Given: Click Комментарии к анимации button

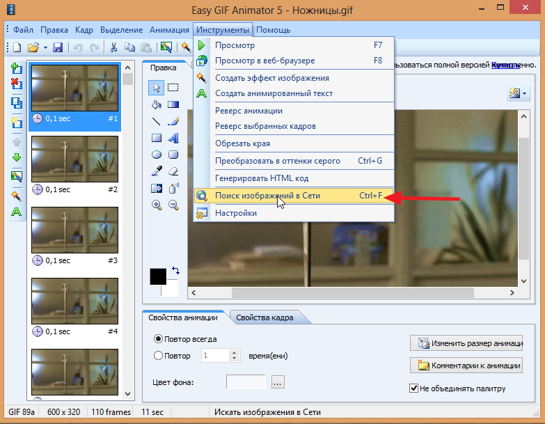Looking at the screenshot, I should click(x=466, y=366).
